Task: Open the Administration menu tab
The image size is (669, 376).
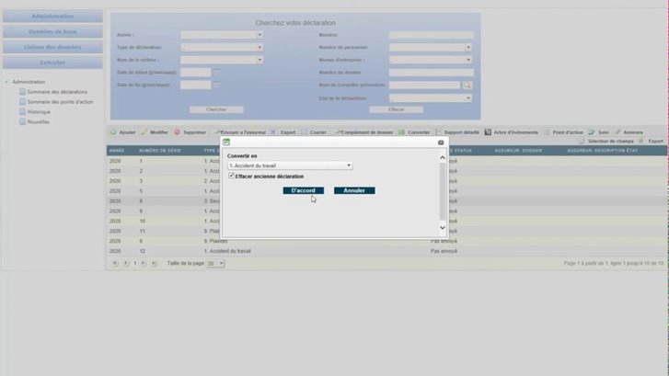Action: [x=52, y=17]
